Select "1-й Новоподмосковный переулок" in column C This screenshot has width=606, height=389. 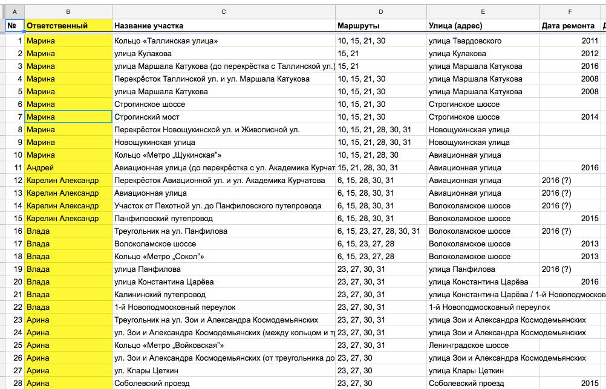pyautogui.click(x=223, y=307)
